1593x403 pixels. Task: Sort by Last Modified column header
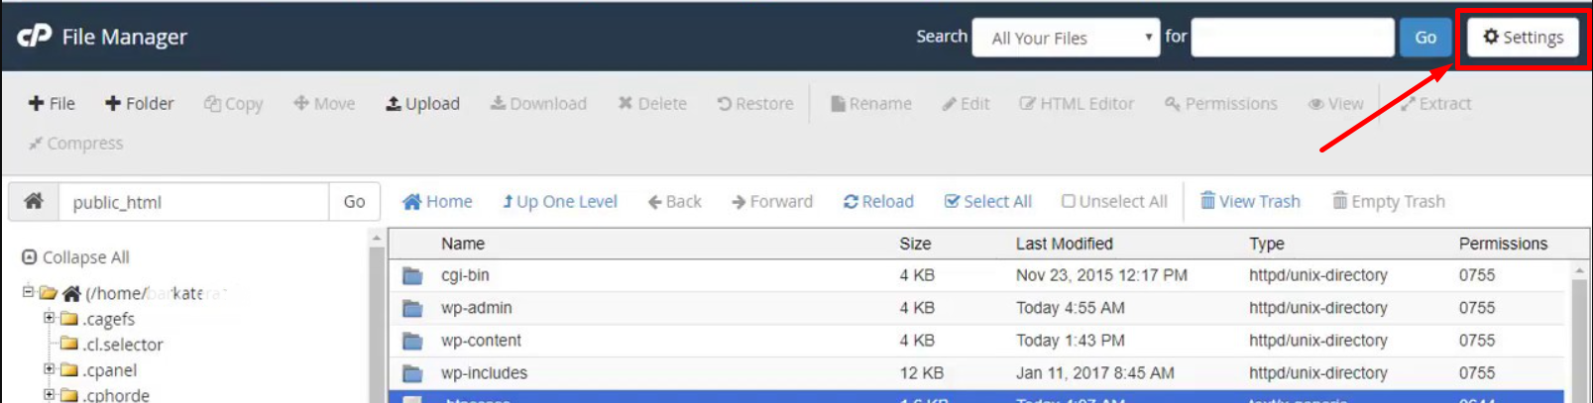(1064, 244)
